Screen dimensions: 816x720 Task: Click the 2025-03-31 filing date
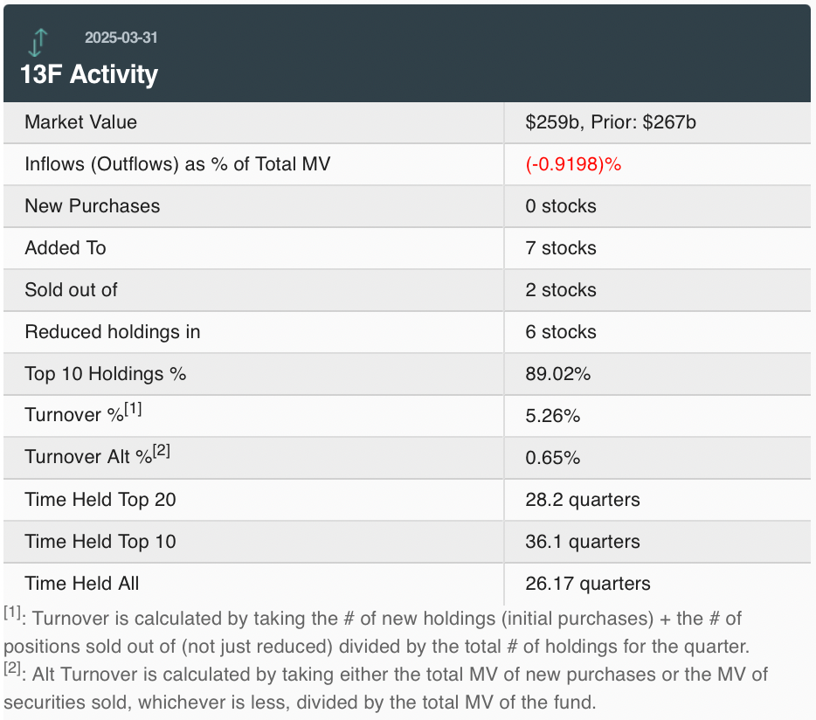click(x=121, y=38)
